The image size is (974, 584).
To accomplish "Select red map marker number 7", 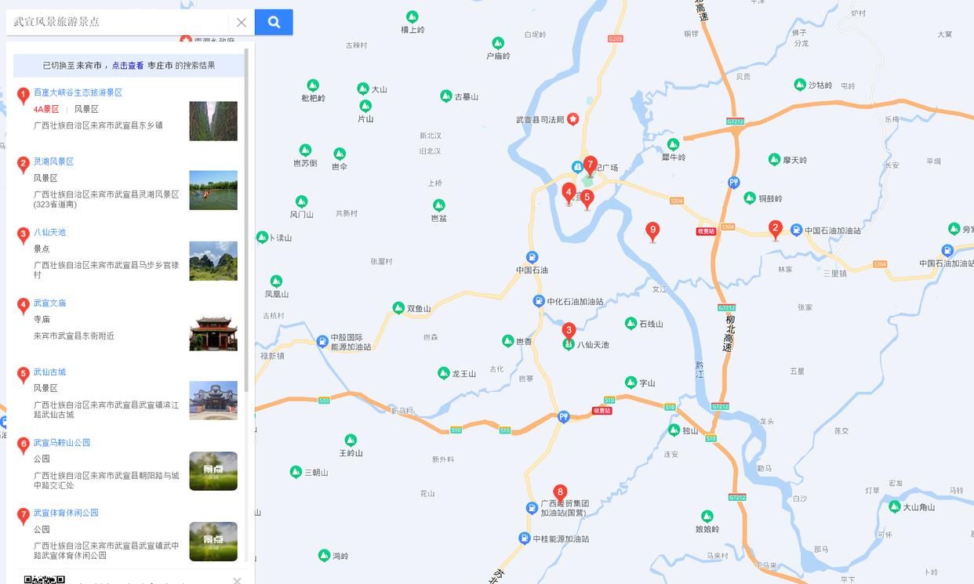I will point(590,165).
